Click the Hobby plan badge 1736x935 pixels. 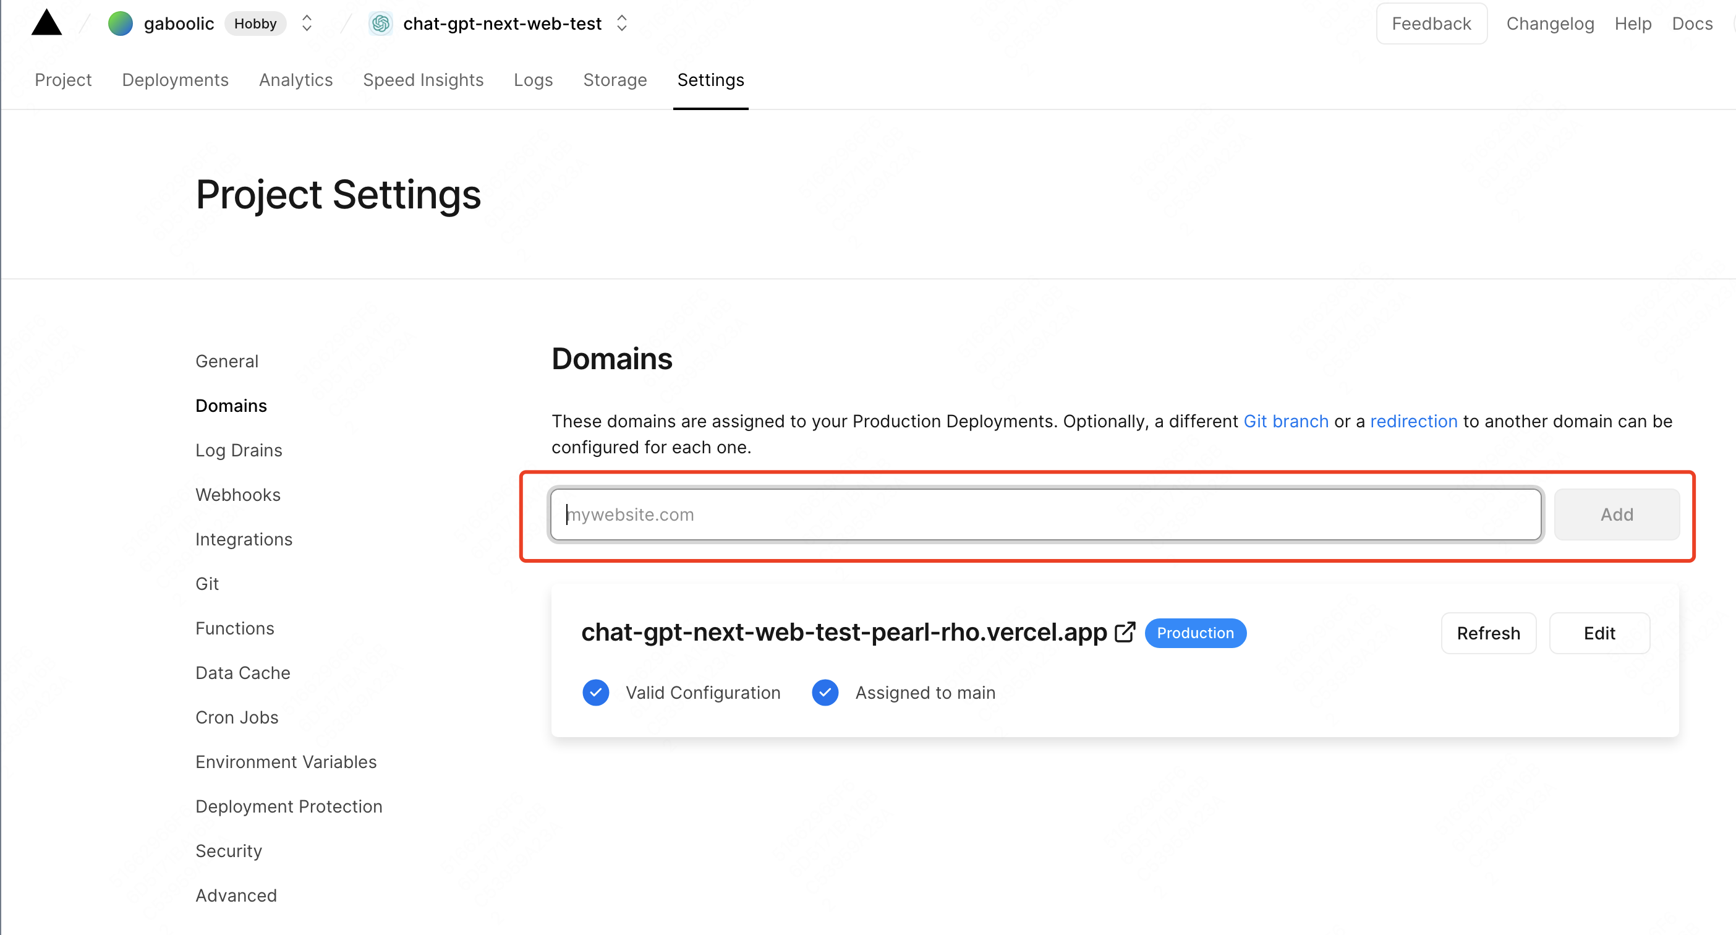pos(255,23)
